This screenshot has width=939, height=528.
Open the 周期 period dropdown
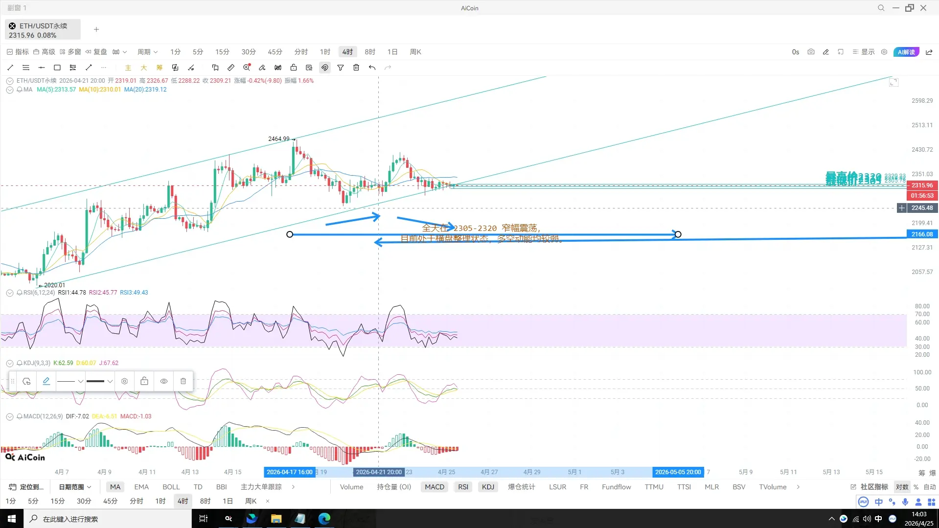147,52
